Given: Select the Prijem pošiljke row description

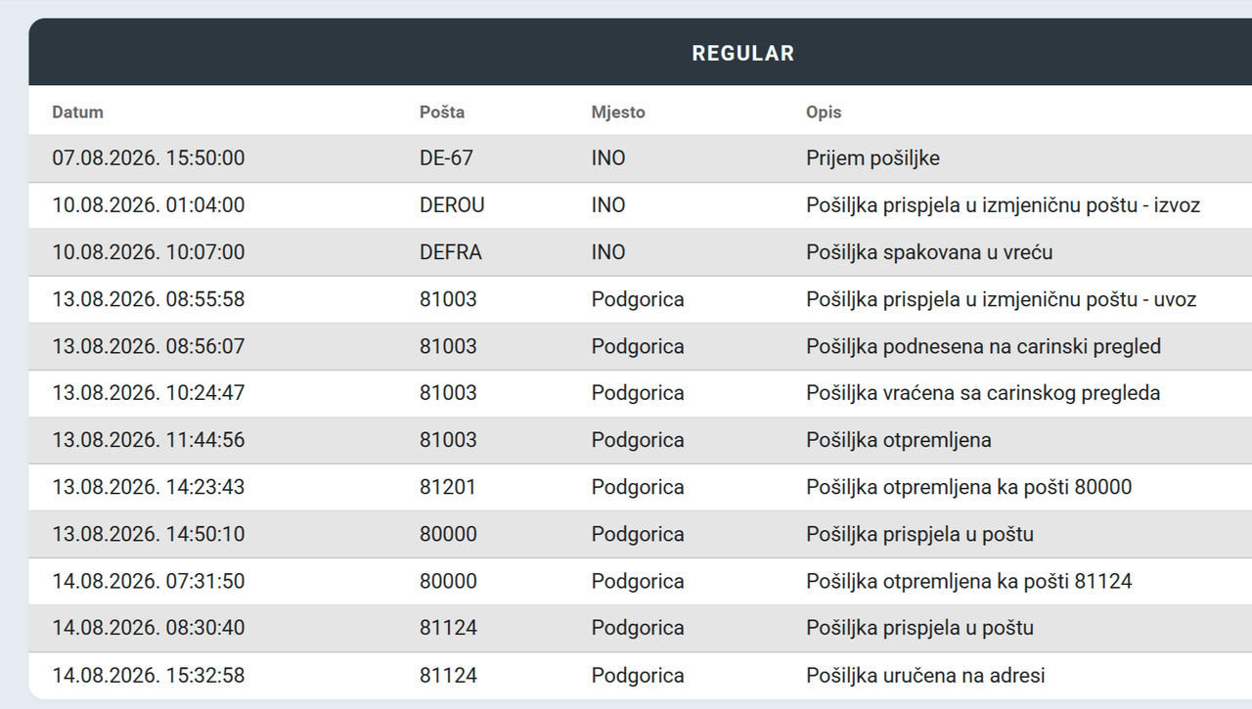Looking at the screenshot, I should tap(872, 158).
